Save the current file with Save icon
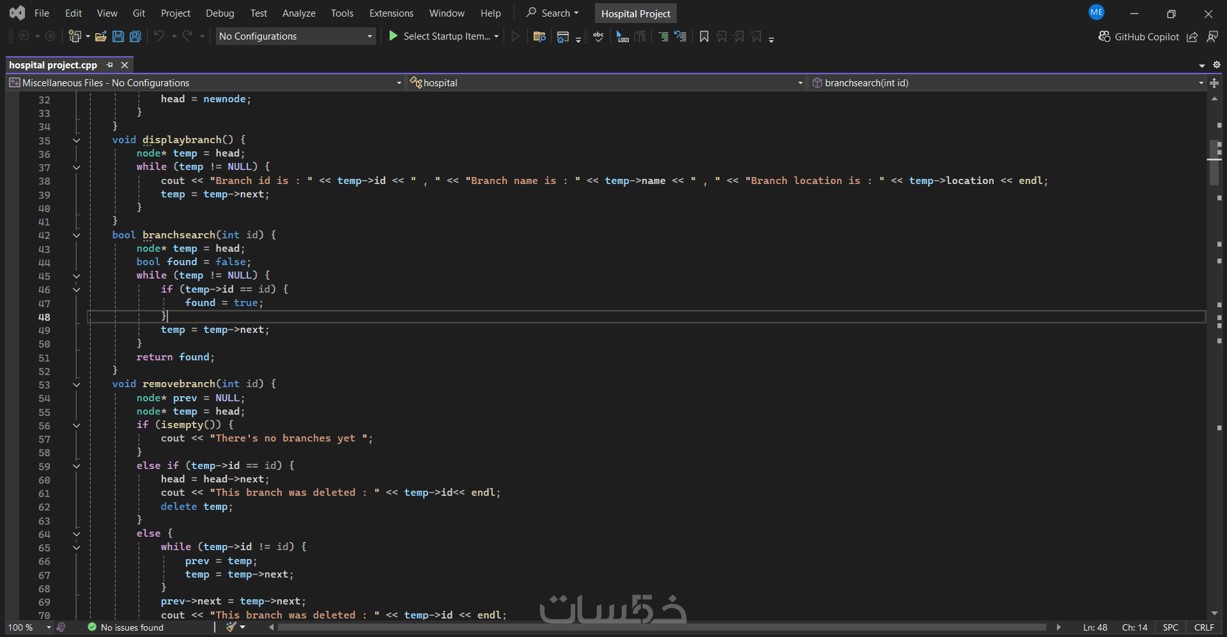 click(118, 36)
